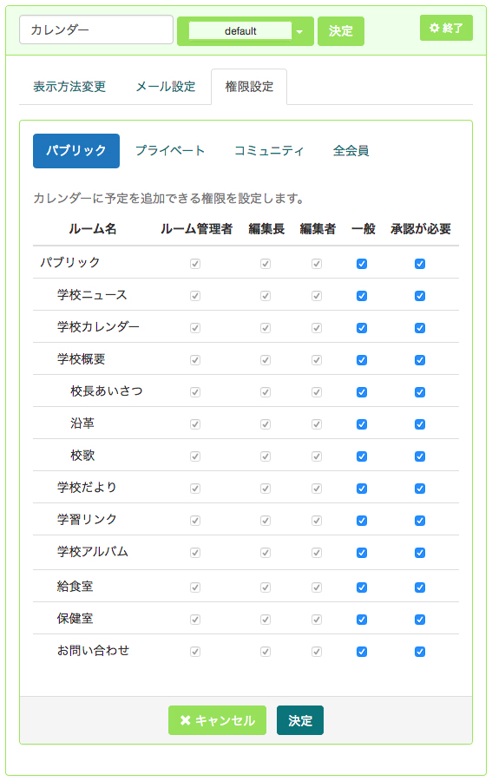
Task: Switch to the 全会員 tab
Action: (x=351, y=150)
